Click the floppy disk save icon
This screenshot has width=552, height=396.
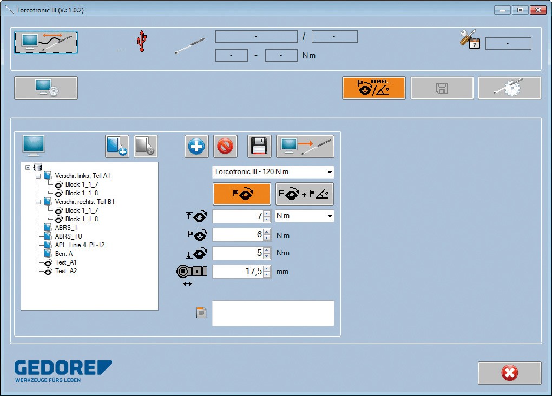[x=259, y=147]
